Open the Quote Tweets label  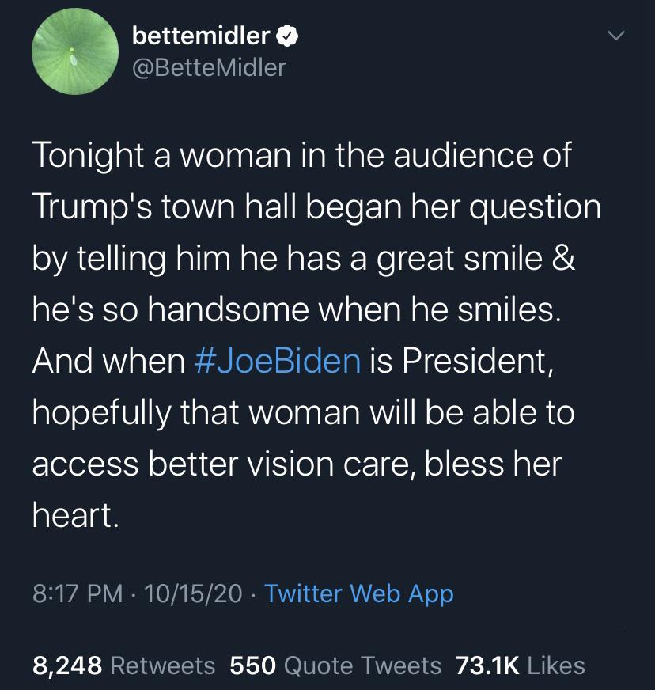[x=362, y=665]
